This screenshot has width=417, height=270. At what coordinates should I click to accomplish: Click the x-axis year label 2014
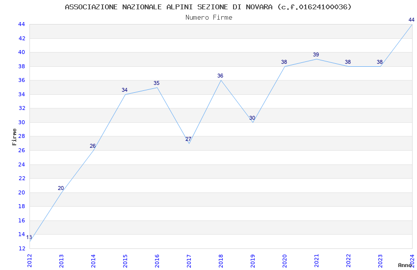(x=93, y=261)
